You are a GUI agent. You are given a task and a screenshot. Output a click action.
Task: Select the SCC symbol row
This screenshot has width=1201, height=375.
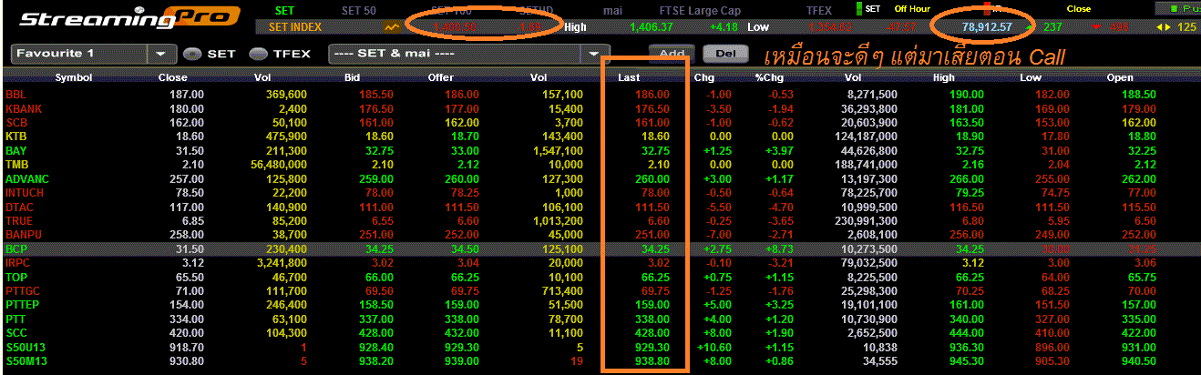click(x=600, y=333)
